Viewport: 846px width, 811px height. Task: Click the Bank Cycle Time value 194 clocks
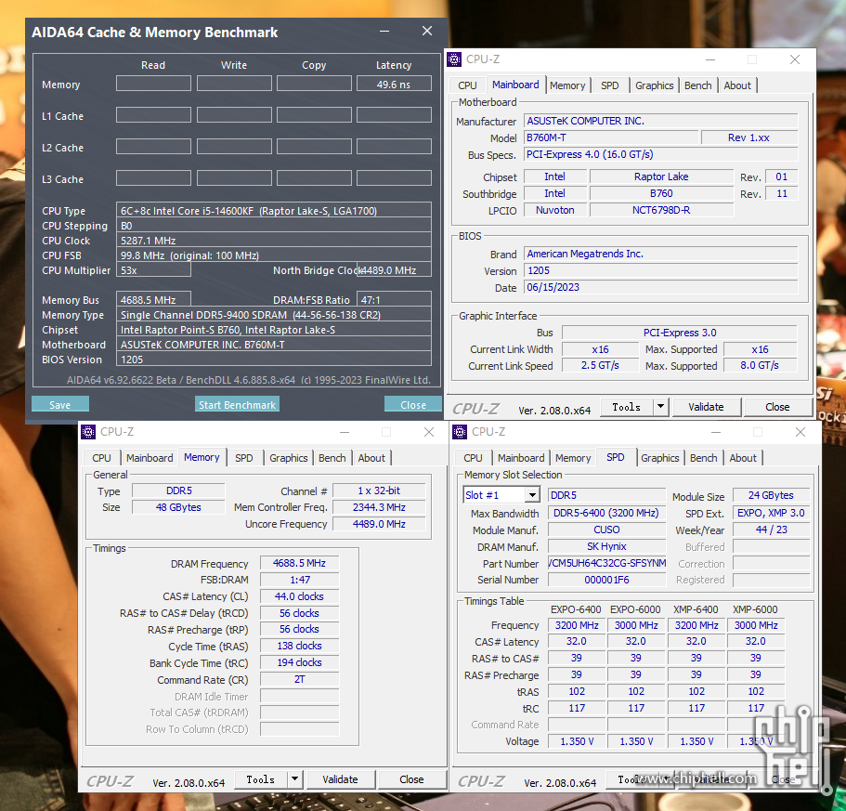click(299, 662)
